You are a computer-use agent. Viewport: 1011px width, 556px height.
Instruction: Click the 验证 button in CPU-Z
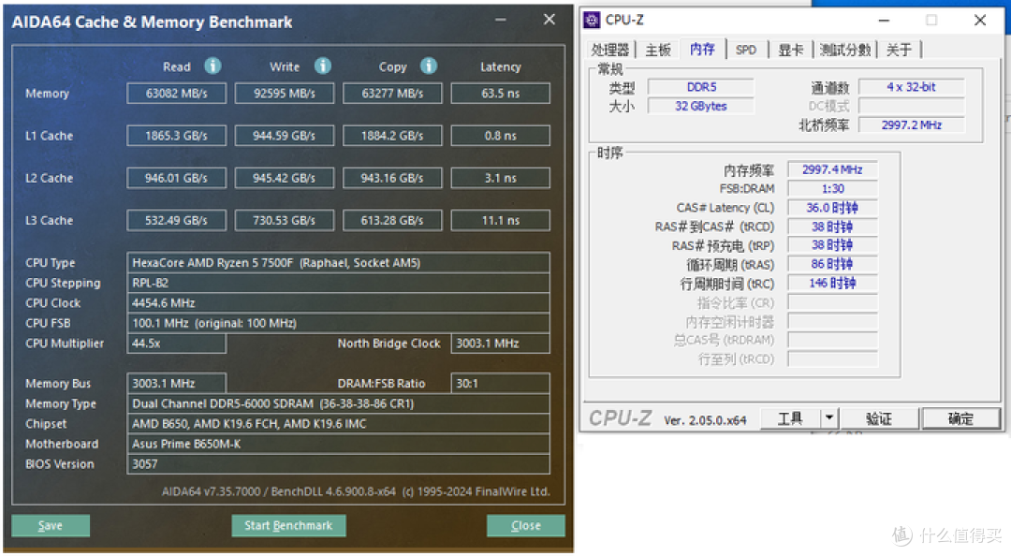coord(878,418)
